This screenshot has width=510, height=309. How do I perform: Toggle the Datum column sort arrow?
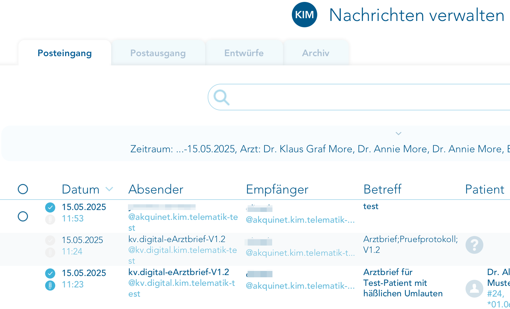click(109, 189)
